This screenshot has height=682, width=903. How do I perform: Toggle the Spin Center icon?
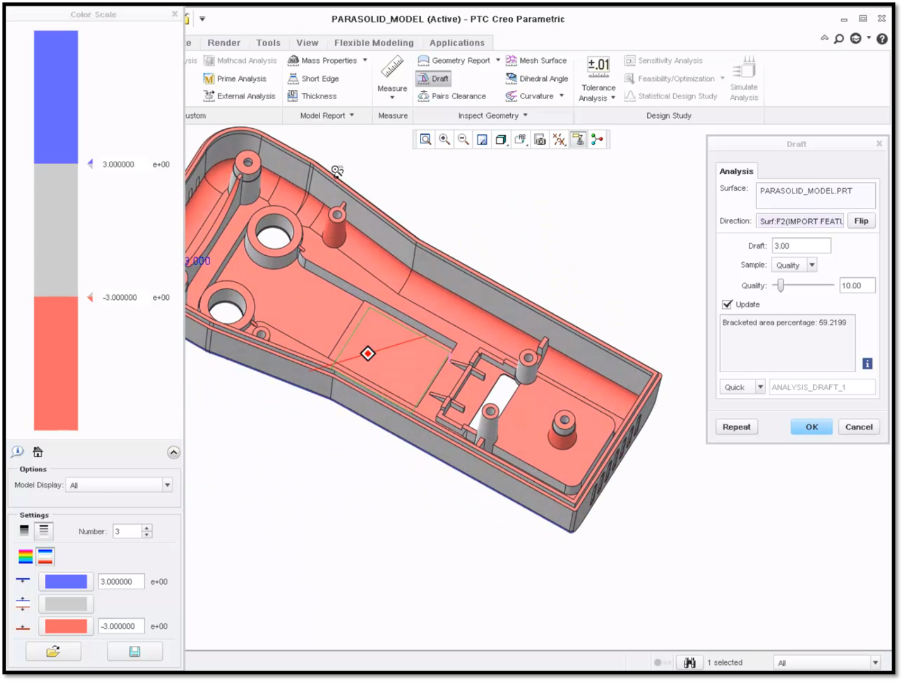point(597,140)
